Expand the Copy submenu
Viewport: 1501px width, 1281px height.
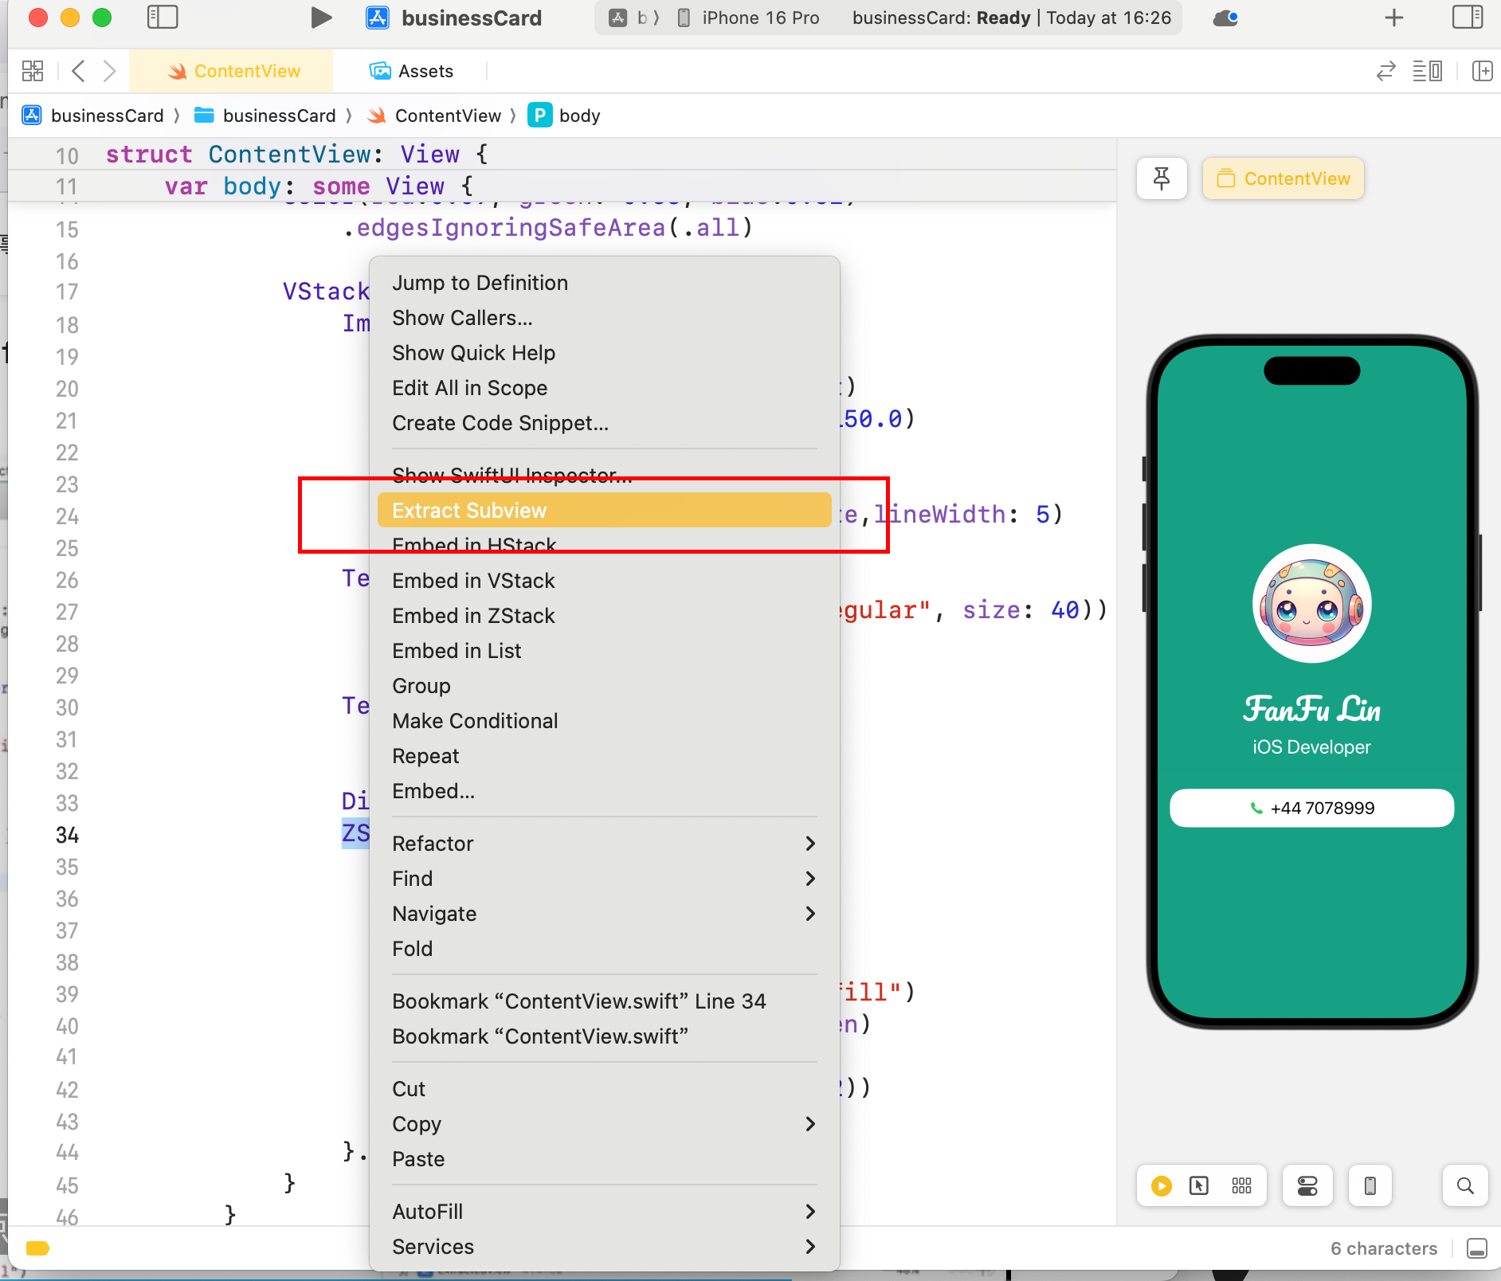605,1124
